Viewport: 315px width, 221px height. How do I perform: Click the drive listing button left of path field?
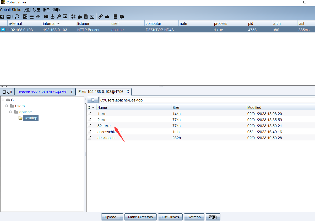click(93, 100)
